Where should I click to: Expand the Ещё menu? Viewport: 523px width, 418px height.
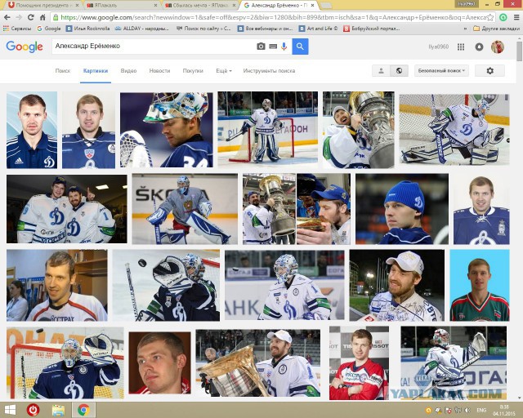tap(224, 71)
